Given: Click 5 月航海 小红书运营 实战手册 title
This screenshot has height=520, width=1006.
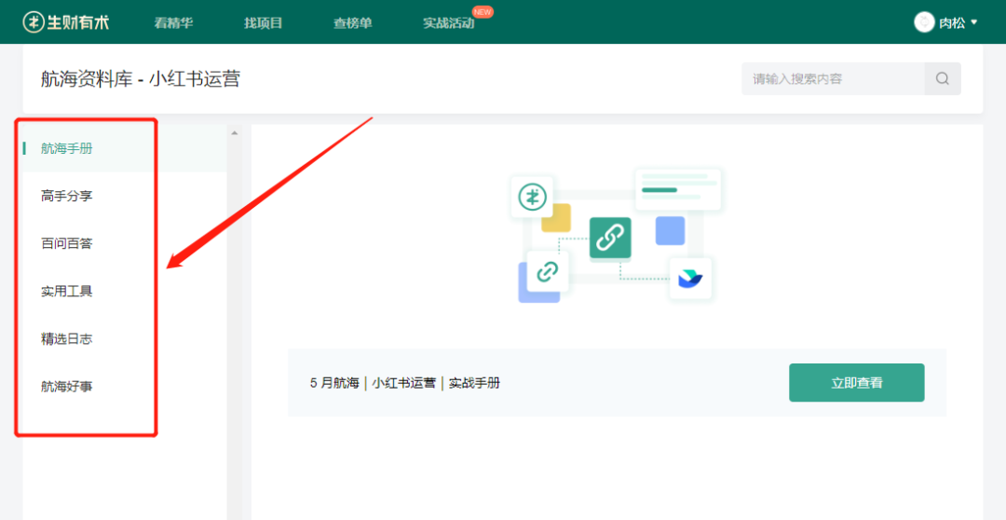Looking at the screenshot, I should [405, 383].
